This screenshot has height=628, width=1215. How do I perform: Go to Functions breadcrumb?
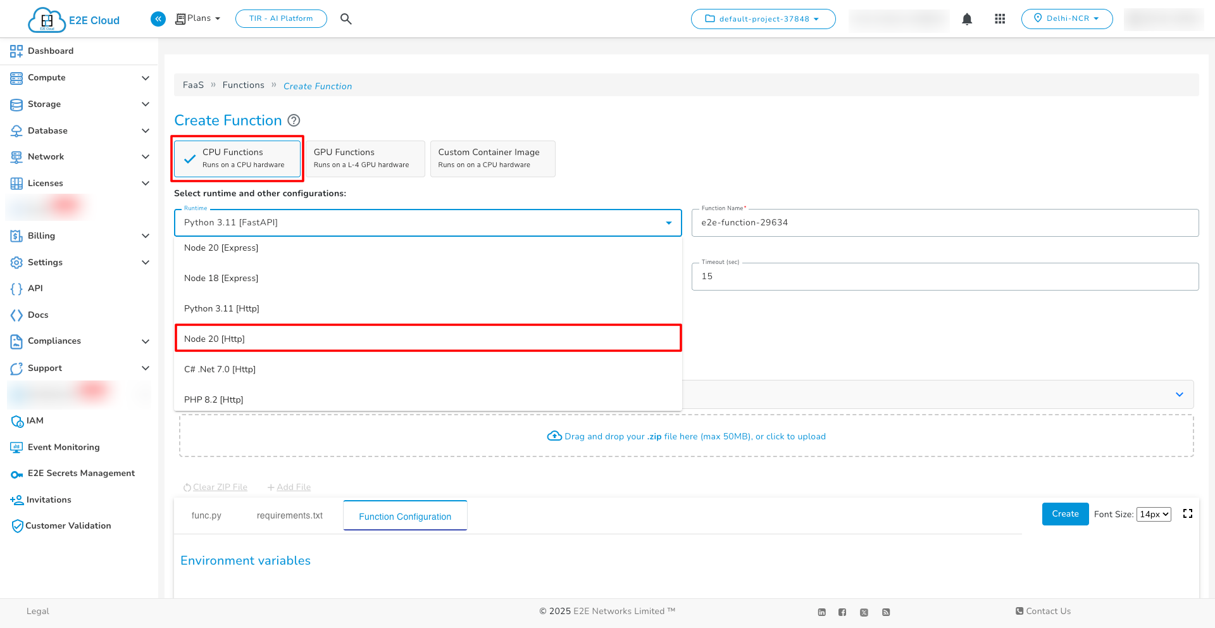[244, 85]
